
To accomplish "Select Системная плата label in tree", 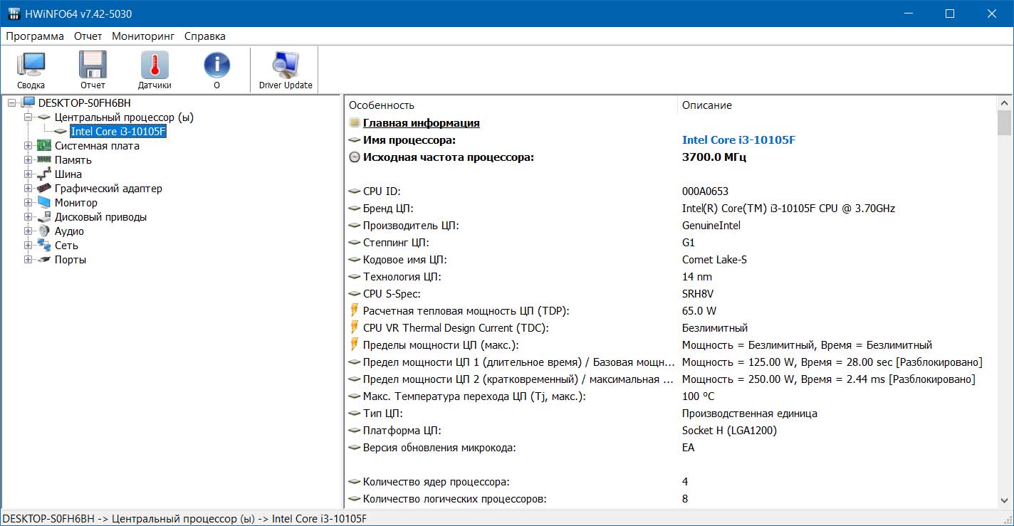I will [x=97, y=146].
